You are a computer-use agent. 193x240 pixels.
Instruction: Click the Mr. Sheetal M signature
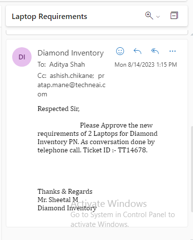pos(58,200)
